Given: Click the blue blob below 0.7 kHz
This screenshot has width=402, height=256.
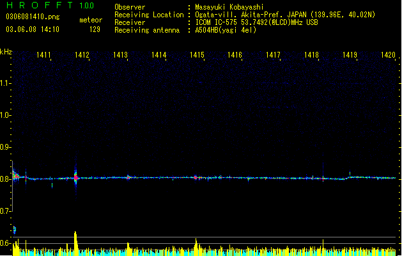Looking at the screenshot, I should (15, 230).
